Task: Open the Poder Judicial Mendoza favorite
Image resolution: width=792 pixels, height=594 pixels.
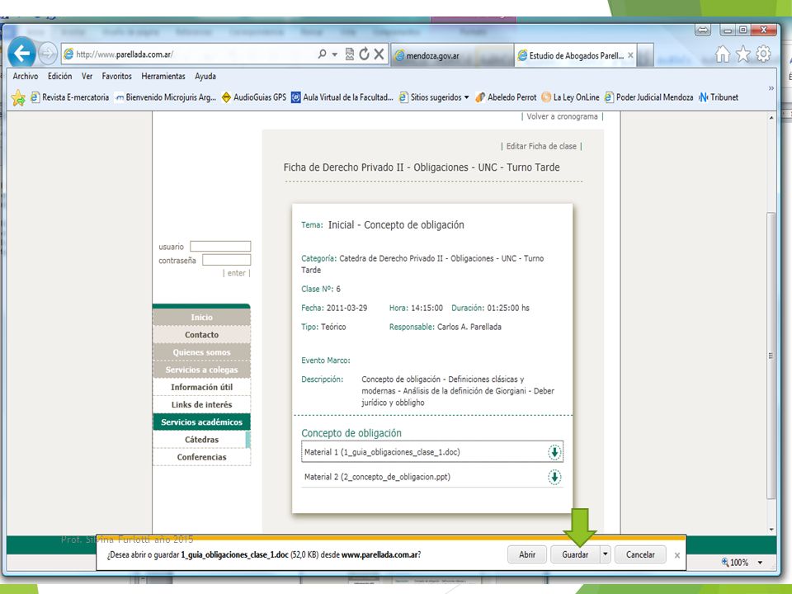Action: click(648, 97)
